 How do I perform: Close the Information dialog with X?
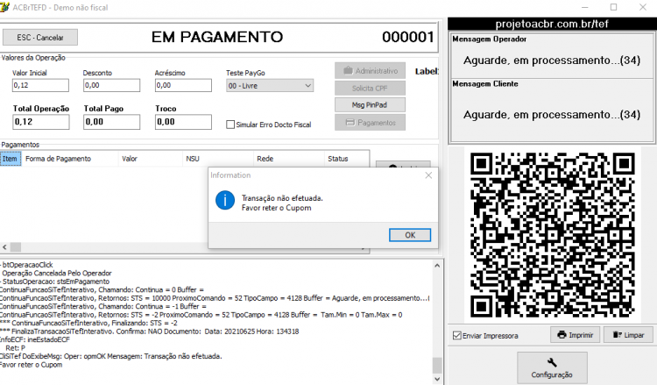point(428,175)
